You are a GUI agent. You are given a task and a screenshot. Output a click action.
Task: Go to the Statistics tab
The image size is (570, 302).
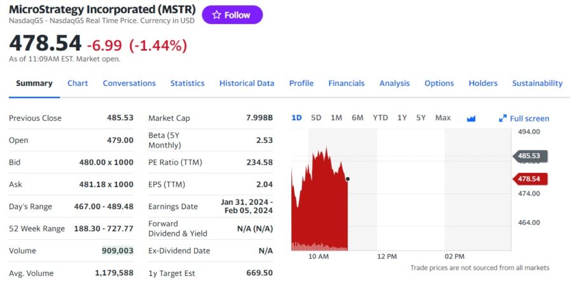pos(187,83)
